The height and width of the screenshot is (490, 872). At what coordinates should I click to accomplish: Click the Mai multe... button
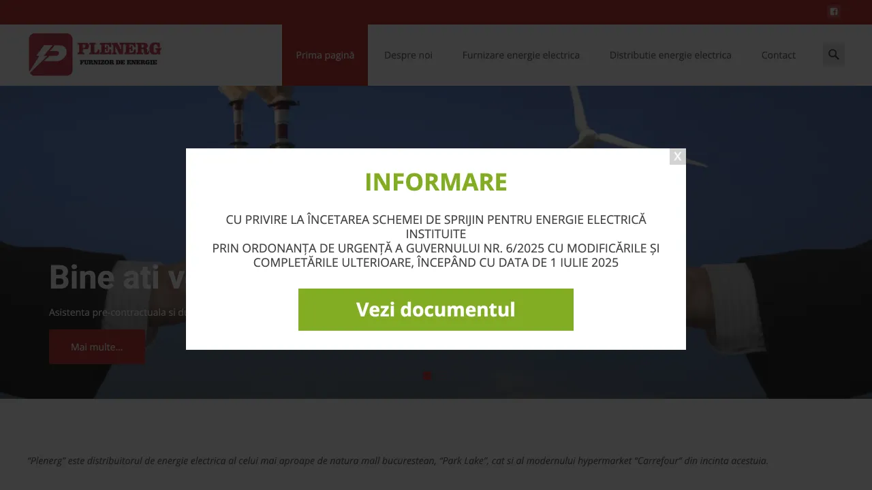[97, 347]
